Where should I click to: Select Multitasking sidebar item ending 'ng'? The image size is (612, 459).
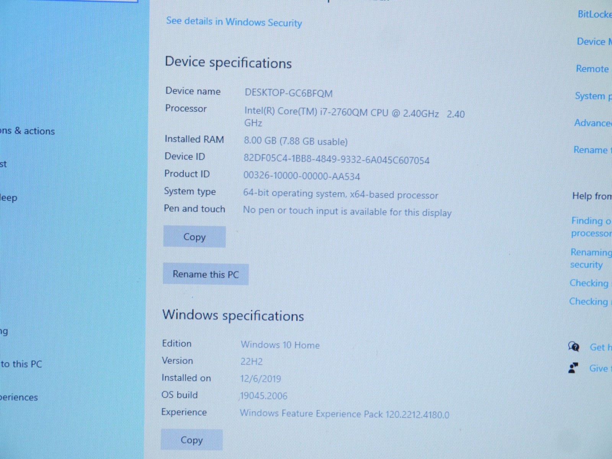[x=4, y=331]
